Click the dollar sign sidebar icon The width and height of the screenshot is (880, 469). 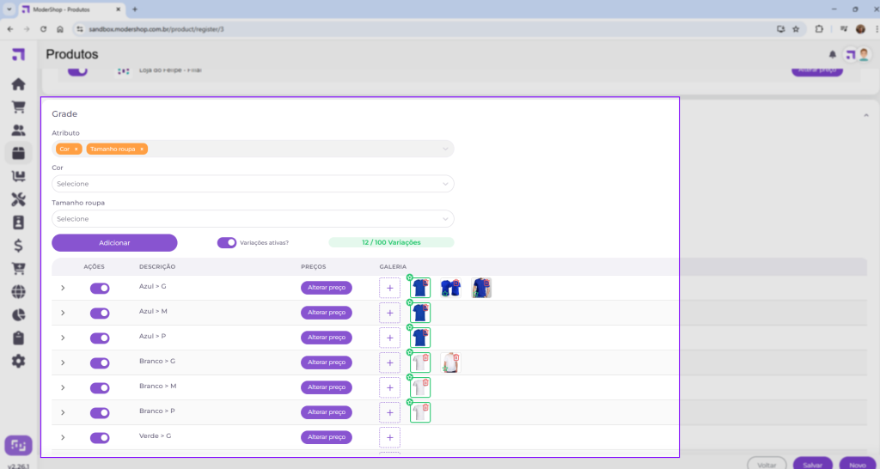pyautogui.click(x=17, y=246)
